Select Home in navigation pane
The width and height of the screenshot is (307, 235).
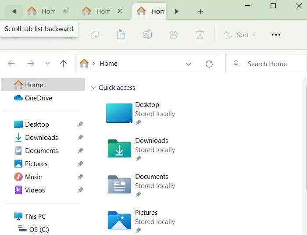43,85
